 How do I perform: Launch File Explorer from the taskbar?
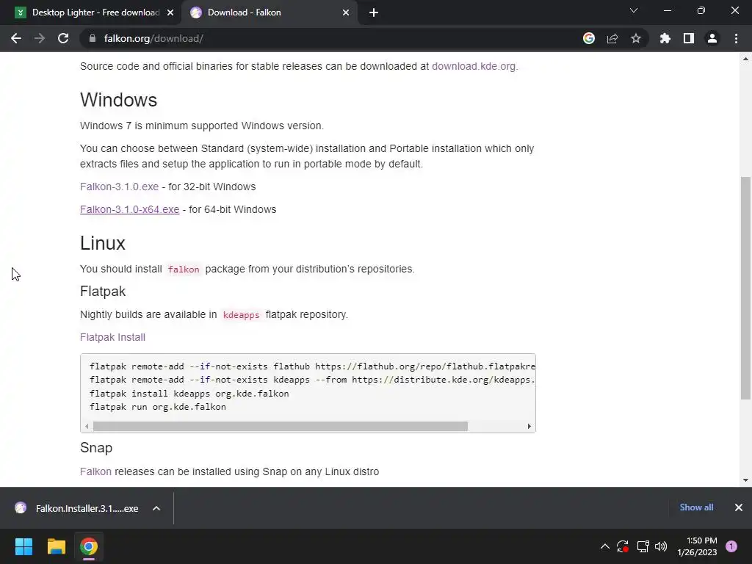point(56,546)
